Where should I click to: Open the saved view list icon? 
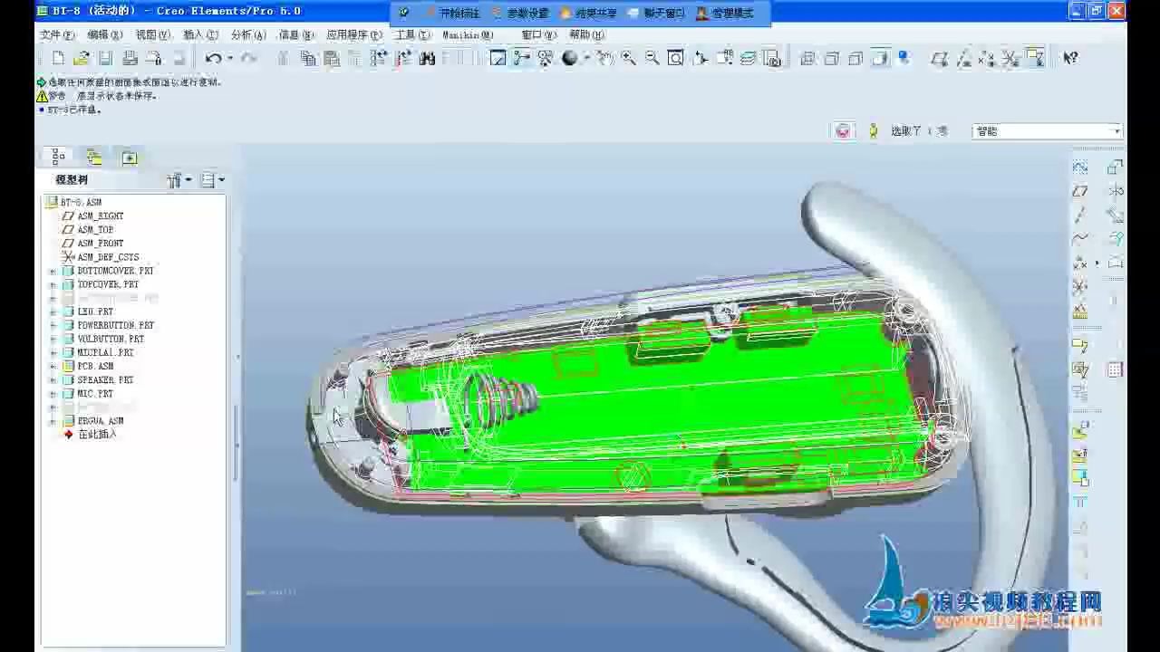[725, 58]
